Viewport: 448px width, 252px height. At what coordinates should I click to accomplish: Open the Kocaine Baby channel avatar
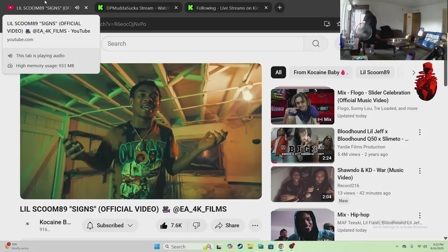point(27,224)
